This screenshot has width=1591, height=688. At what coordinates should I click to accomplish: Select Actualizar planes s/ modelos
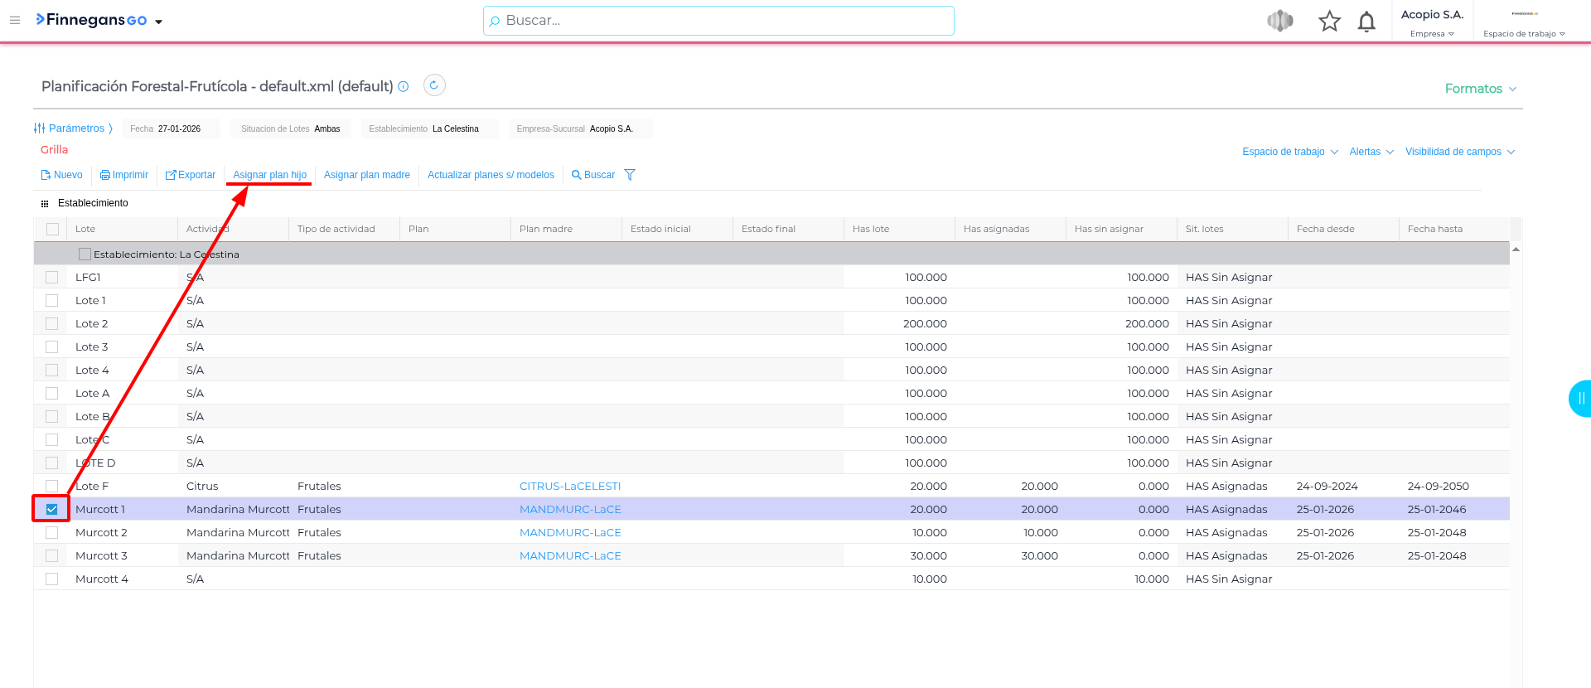(x=491, y=175)
